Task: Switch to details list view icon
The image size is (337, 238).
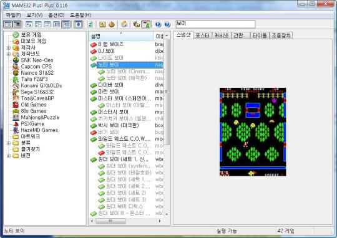Action: 57,24
